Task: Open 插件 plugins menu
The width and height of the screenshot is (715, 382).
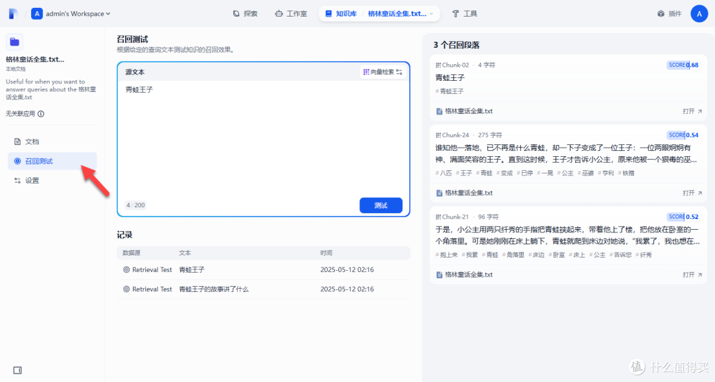Action: [x=669, y=14]
